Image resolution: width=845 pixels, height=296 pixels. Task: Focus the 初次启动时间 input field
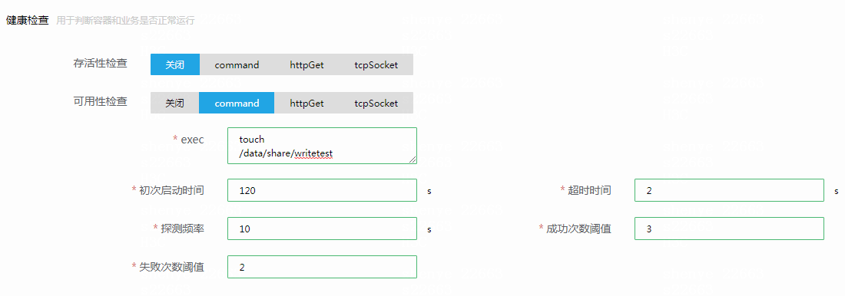point(323,190)
